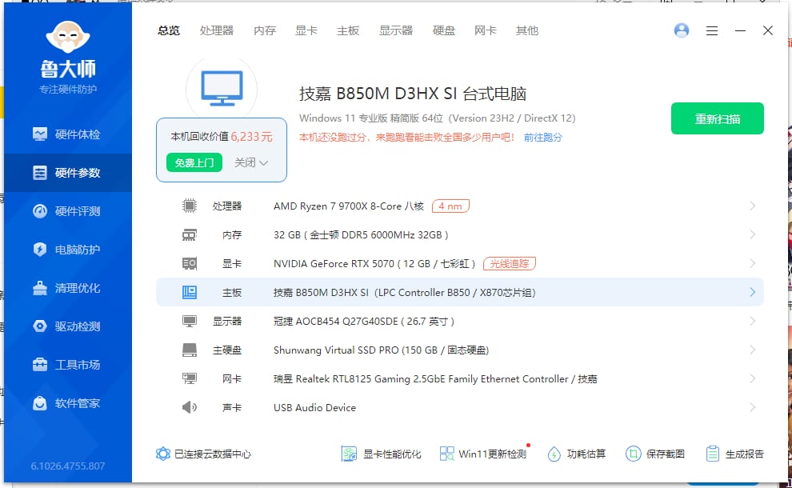Click the 硬件体检 monitor icon
Image resolution: width=792 pixels, height=488 pixels.
pyautogui.click(x=40, y=134)
